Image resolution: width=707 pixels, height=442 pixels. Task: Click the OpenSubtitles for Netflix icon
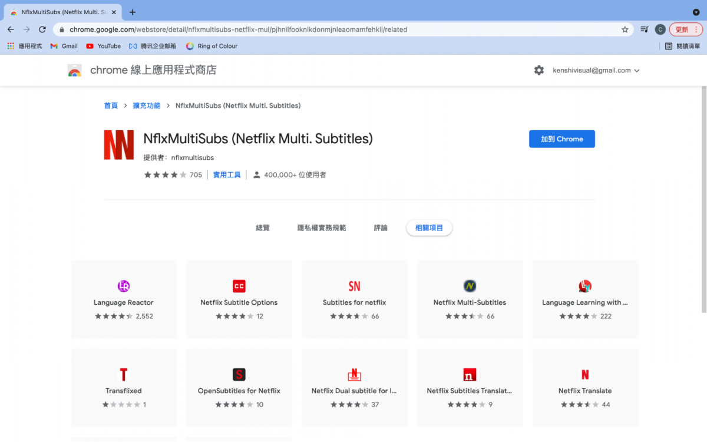click(x=239, y=375)
